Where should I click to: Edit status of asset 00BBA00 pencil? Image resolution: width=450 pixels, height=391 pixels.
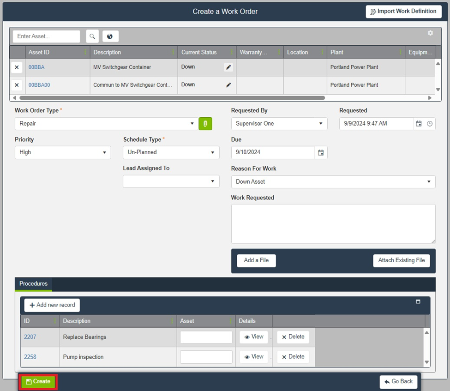(228, 85)
